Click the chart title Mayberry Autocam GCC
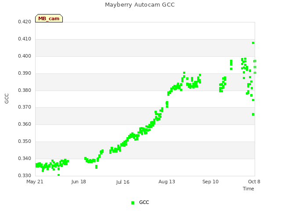The height and width of the screenshot is (211, 281). pyautogui.click(x=140, y=5)
